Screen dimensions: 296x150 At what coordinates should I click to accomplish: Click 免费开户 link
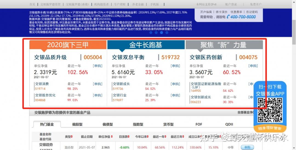click(x=256, y=4)
